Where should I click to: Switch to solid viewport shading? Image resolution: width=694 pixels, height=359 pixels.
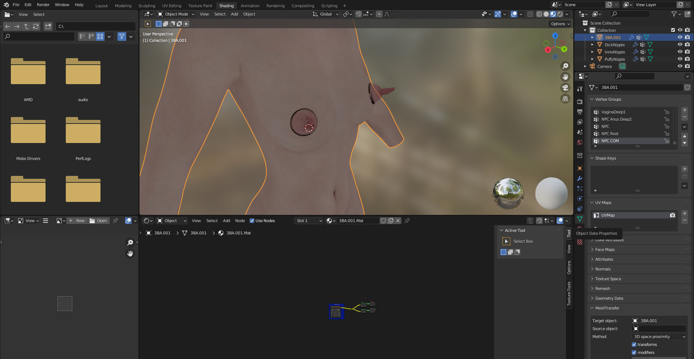(546, 14)
